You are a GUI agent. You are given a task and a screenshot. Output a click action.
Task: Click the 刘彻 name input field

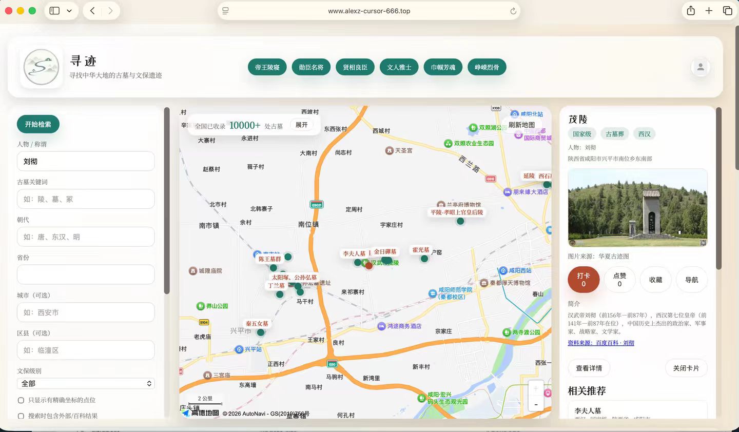[x=86, y=161]
